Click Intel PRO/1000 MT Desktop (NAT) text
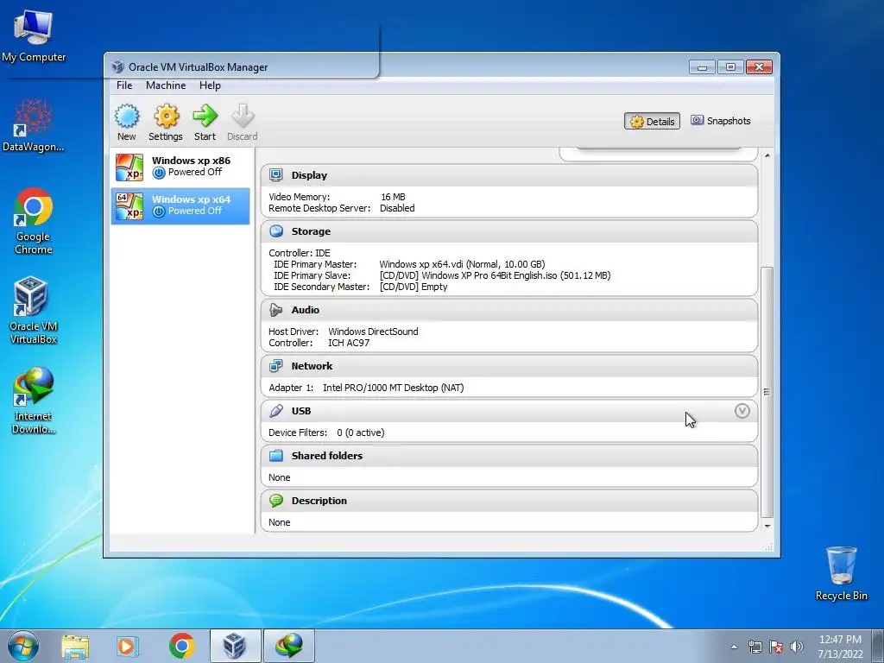Screen dimensions: 884x663 coord(393,388)
